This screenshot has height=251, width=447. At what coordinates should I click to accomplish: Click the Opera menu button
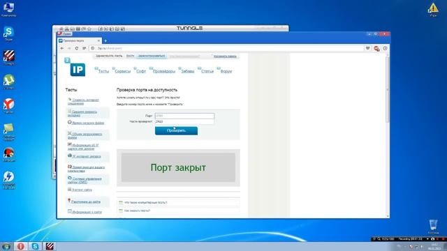(x=64, y=34)
